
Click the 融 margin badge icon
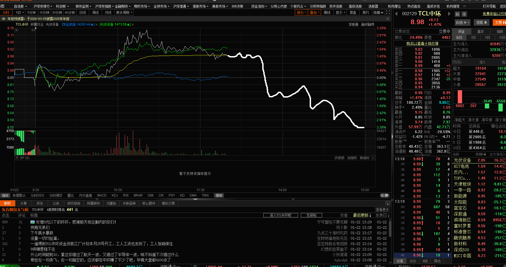pos(457,14)
